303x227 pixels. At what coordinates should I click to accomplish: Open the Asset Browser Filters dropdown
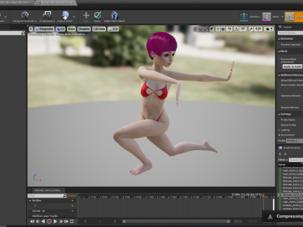pyautogui.click(x=283, y=160)
